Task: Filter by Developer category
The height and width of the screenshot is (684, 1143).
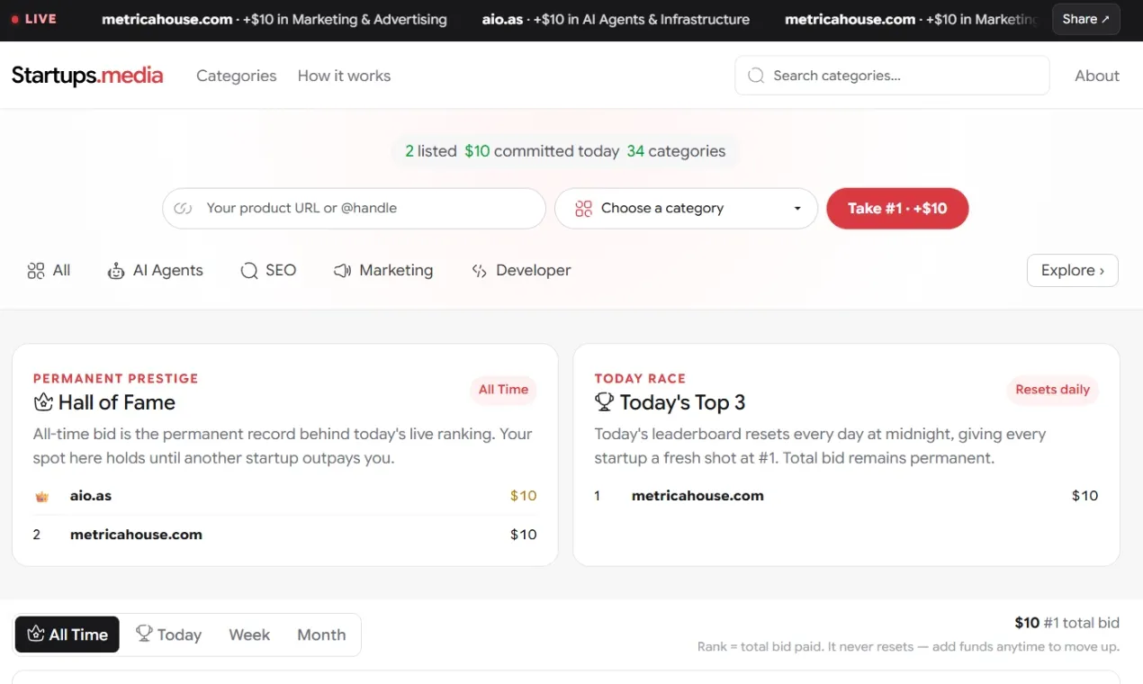Action: 521,270
